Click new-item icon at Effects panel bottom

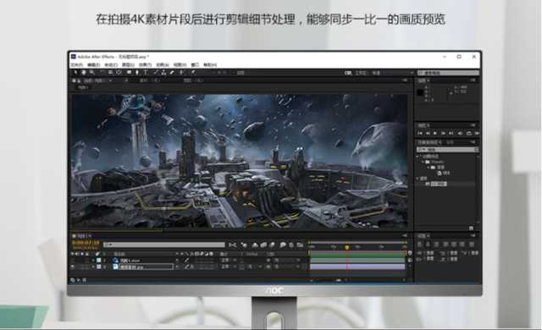pos(471,228)
